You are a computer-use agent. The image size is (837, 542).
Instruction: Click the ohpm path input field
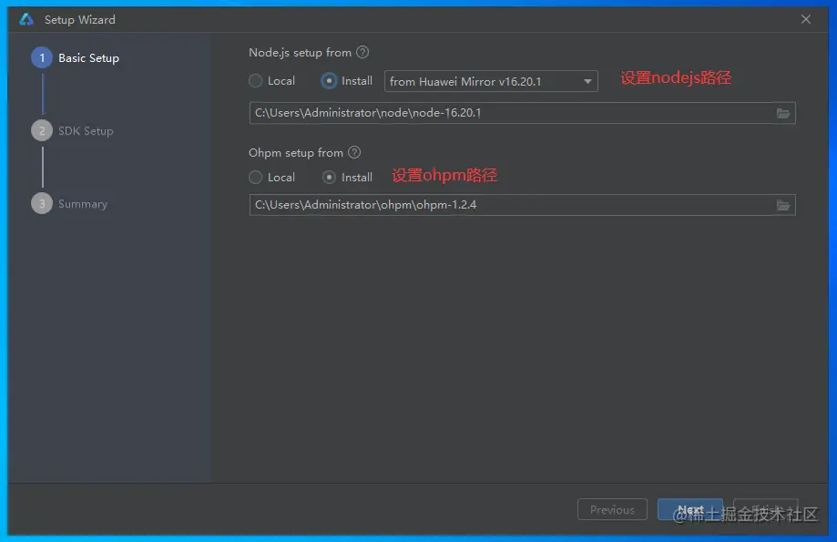pos(523,205)
